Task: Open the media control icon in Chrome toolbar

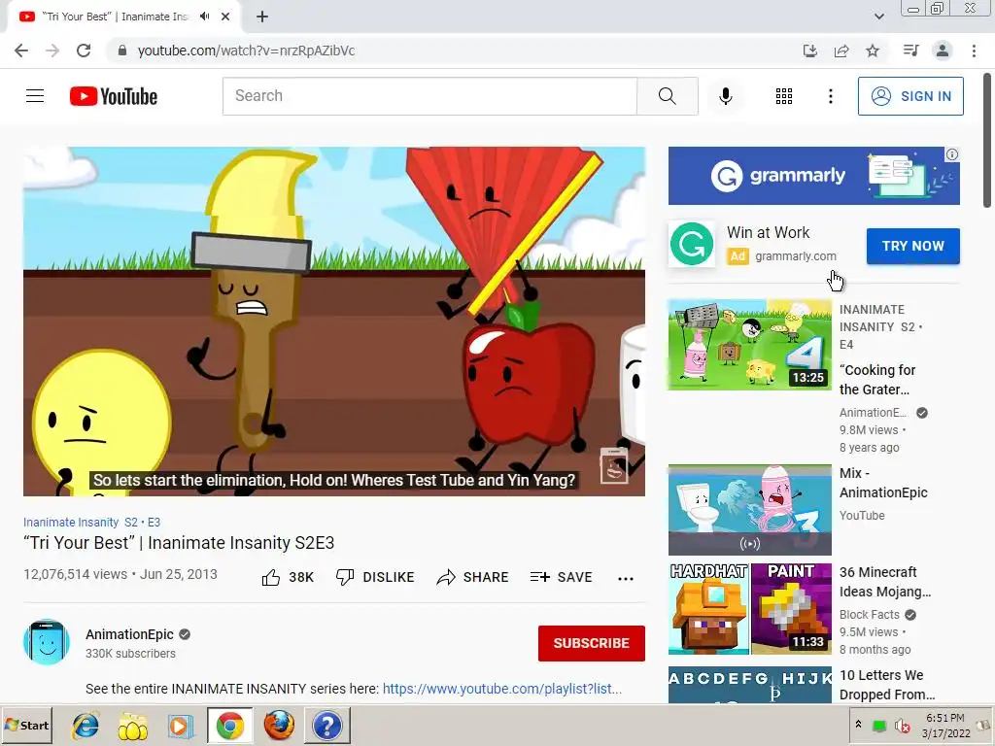Action: click(911, 51)
